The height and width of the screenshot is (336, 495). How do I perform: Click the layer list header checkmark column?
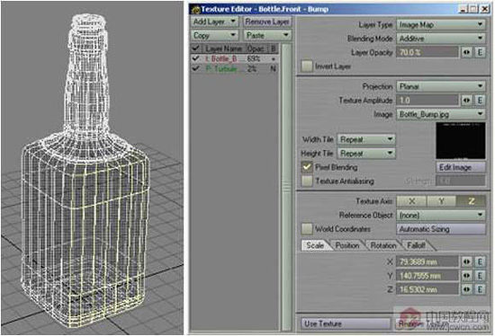pos(195,49)
